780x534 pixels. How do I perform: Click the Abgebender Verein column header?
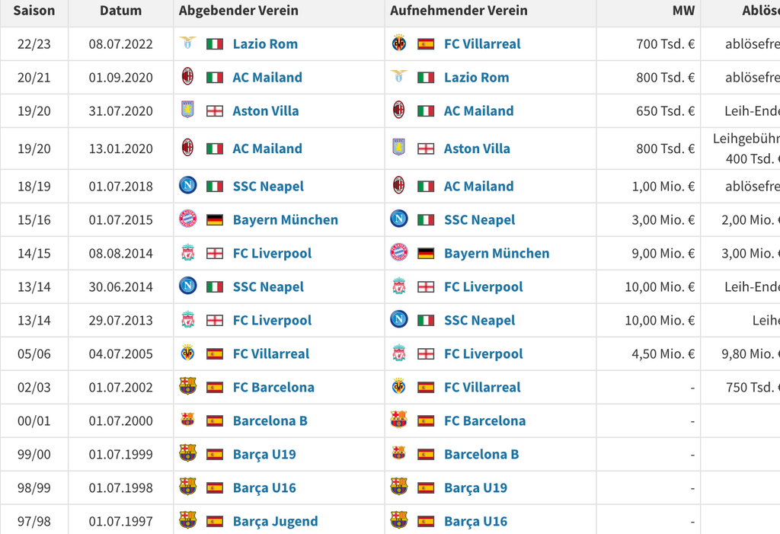click(x=238, y=11)
